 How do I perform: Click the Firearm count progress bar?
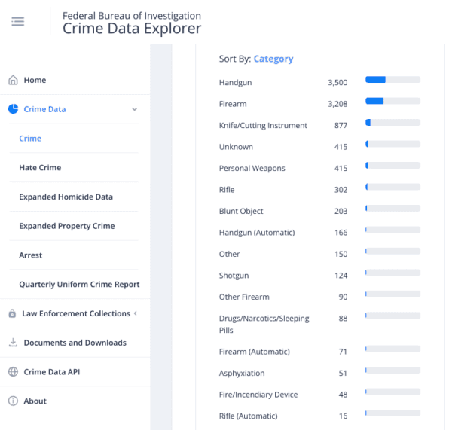tap(392, 101)
